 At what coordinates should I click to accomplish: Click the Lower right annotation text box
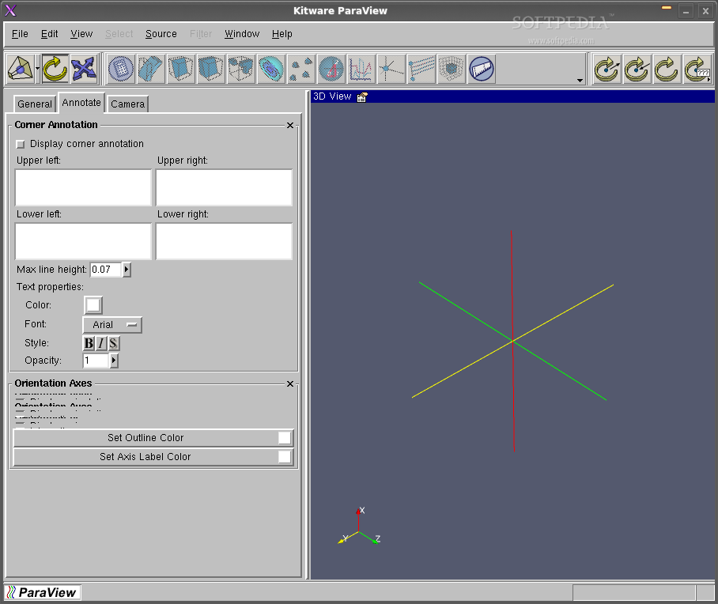224,241
